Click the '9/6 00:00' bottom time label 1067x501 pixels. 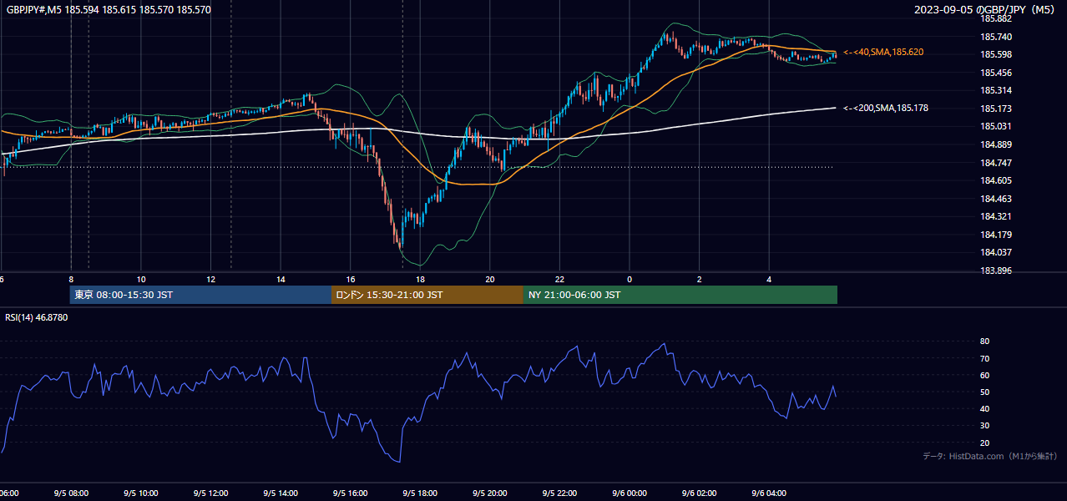pos(630,493)
